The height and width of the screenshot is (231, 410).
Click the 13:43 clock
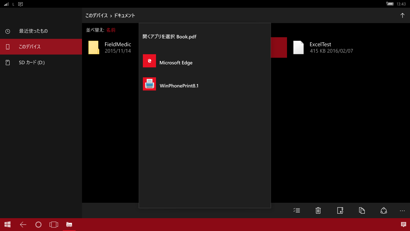point(401,4)
